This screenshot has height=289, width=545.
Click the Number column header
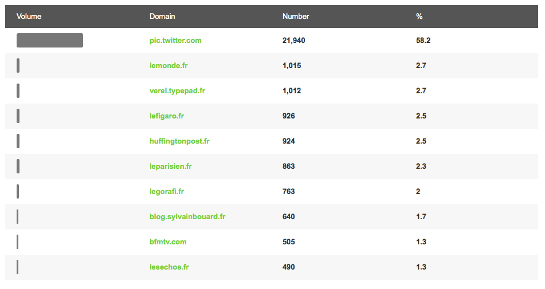coord(296,16)
